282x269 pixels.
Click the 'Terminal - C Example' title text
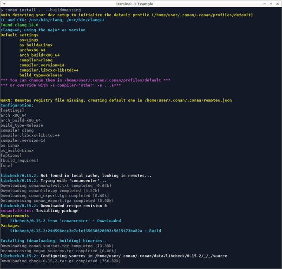tap(134, 4)
